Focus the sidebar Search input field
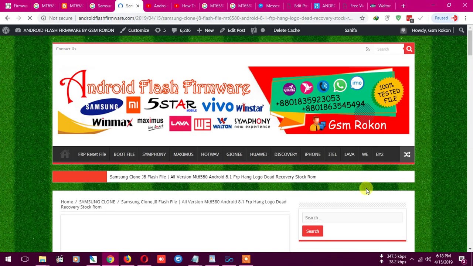The height and width of the screenshot is (266, 473). 352,218
